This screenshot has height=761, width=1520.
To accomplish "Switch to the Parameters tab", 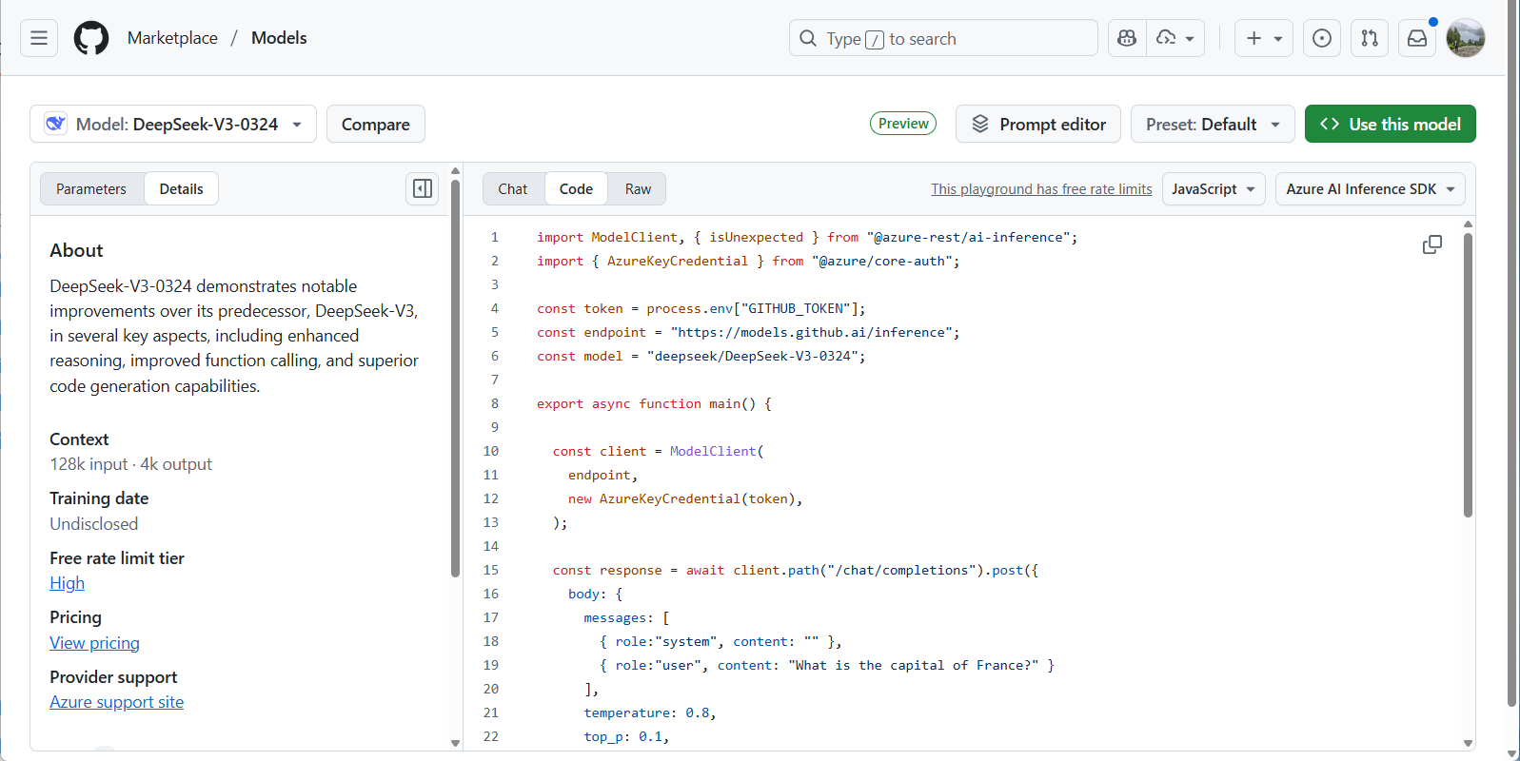I will coord(91,189).
